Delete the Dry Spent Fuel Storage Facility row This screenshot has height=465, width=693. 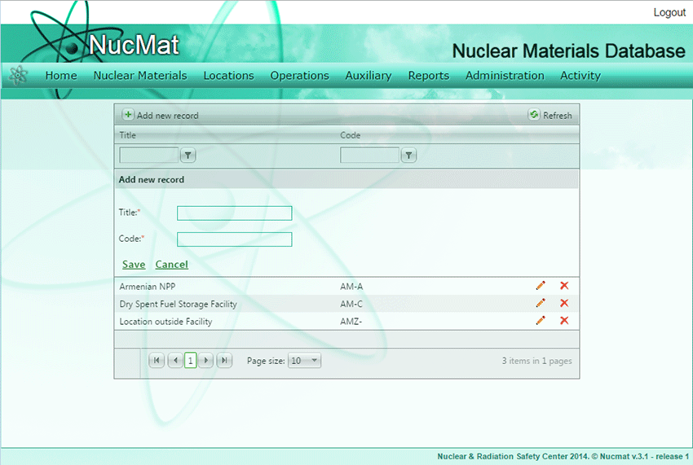pyautogui.click(x=564, y=303)
